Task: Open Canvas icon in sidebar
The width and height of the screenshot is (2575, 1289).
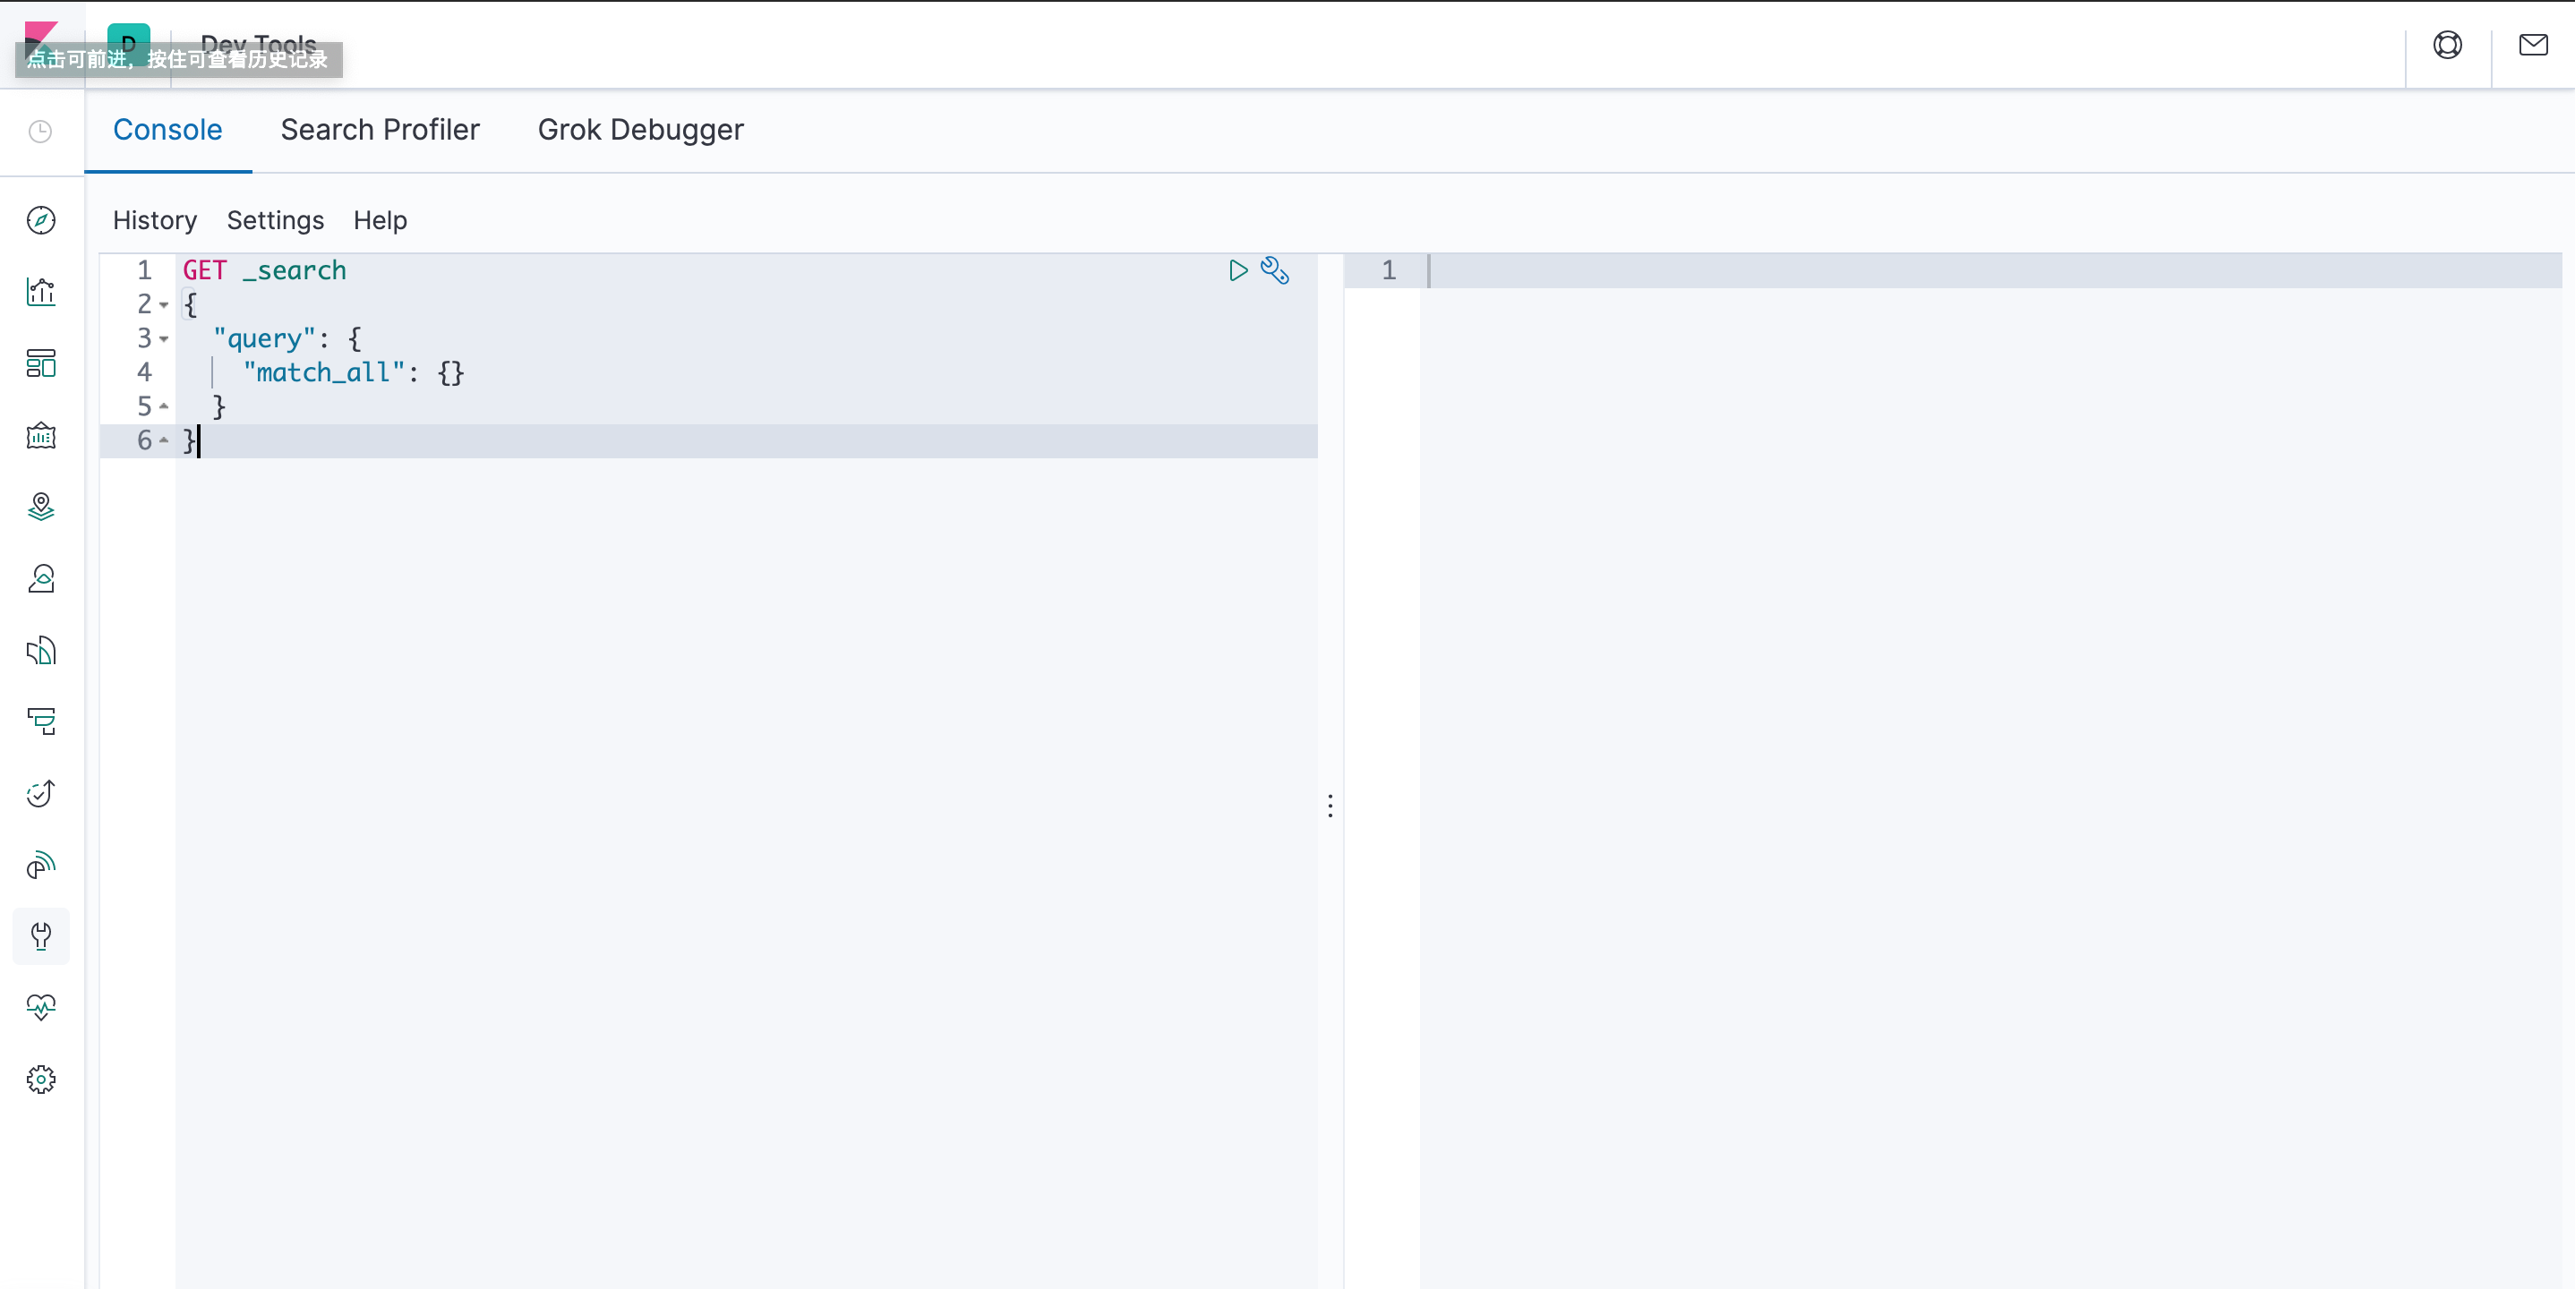Action: (x=41, y=436)
